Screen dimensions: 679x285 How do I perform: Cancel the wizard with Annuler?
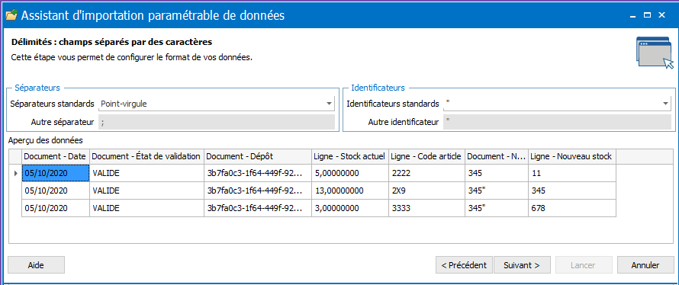click(x=645, y=265)
